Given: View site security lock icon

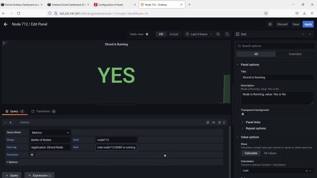Looking at the screenshot, I should [x=55, y=13].
